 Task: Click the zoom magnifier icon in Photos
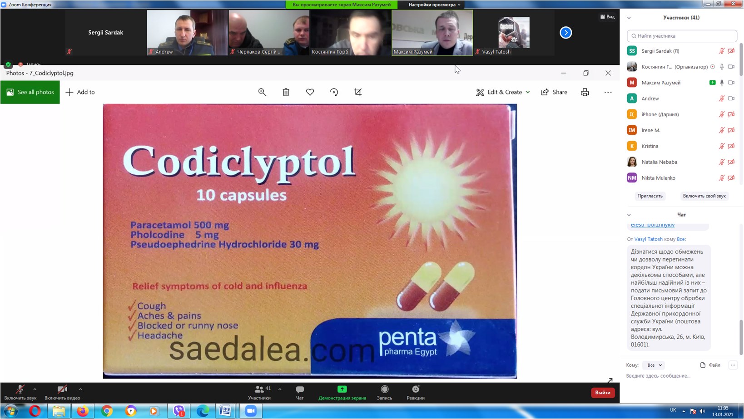point(262,92)
